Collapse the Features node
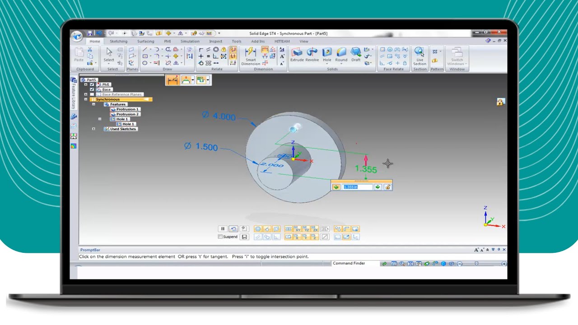The height and width of the screenshot is (325, 578). [94, 104]
